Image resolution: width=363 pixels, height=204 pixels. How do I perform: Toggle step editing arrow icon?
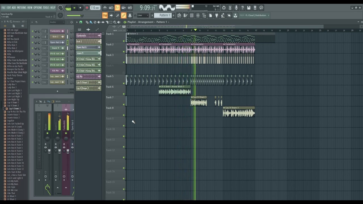[111, 15]
